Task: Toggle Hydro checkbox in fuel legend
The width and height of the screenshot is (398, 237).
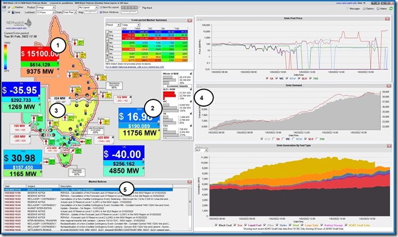Action: coord(277,225)
